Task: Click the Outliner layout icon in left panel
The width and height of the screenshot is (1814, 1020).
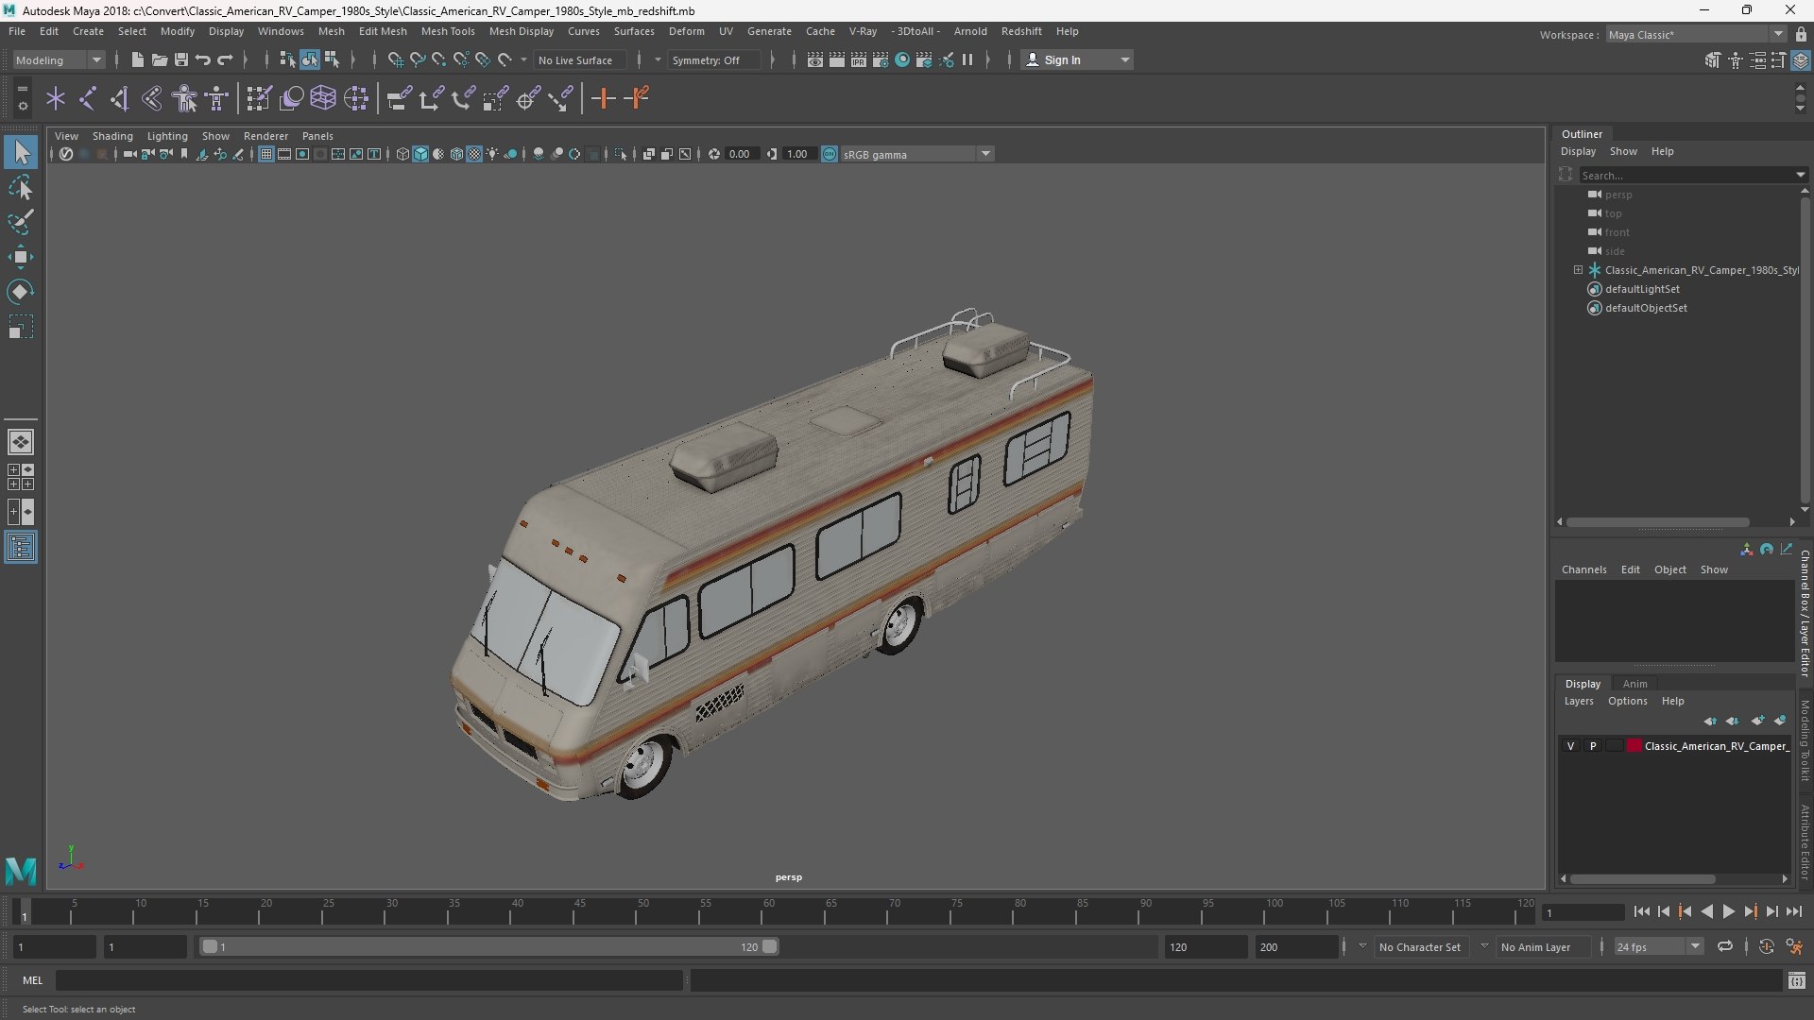Action: tap(21, 547)
